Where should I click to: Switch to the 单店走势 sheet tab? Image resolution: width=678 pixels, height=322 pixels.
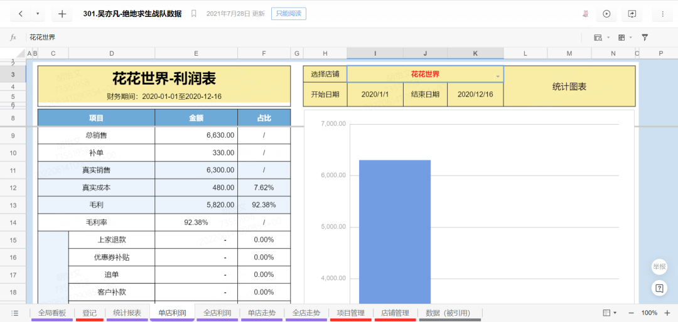point(262,313)
